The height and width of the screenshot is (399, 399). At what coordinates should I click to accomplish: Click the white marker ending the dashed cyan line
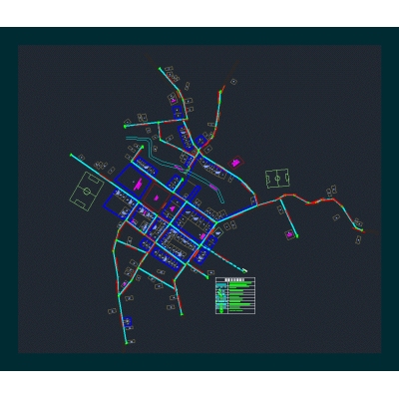[245, 269]
